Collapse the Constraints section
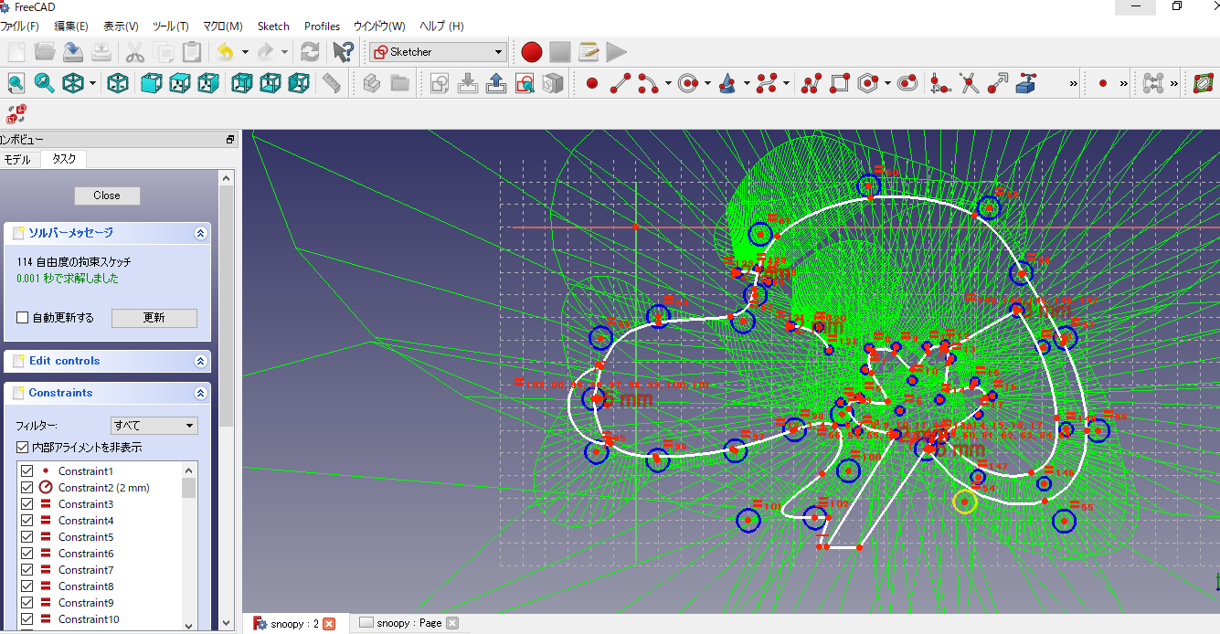This screenshot has height=634, width=1220. pyautogui.click(x=201, y=394)
